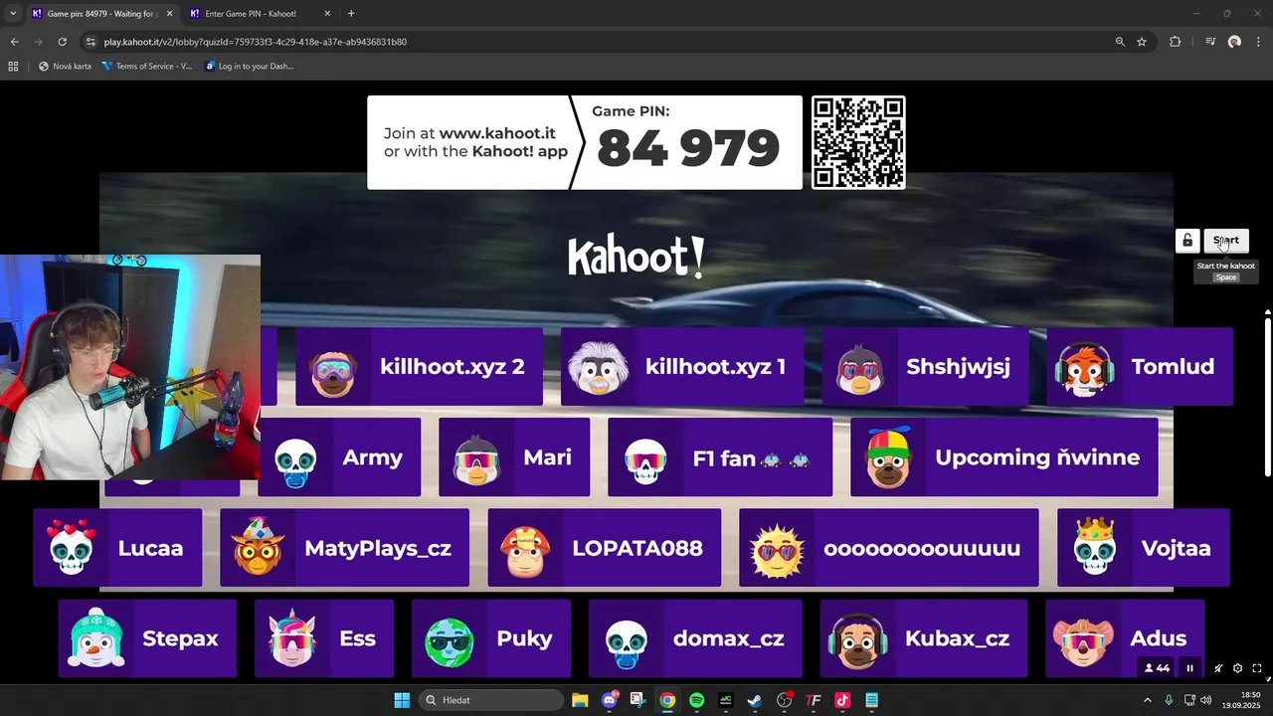Viewport: 1273px width, 716px height.
Task: Select the domax_cz player card
Action: tap(695, 638)
